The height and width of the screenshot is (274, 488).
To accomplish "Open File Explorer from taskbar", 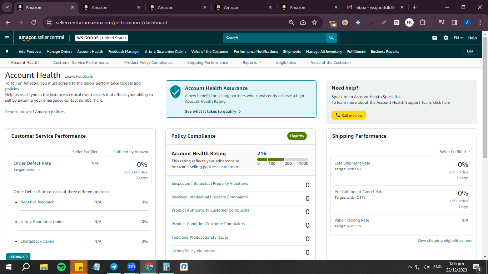I will (44, 267).
